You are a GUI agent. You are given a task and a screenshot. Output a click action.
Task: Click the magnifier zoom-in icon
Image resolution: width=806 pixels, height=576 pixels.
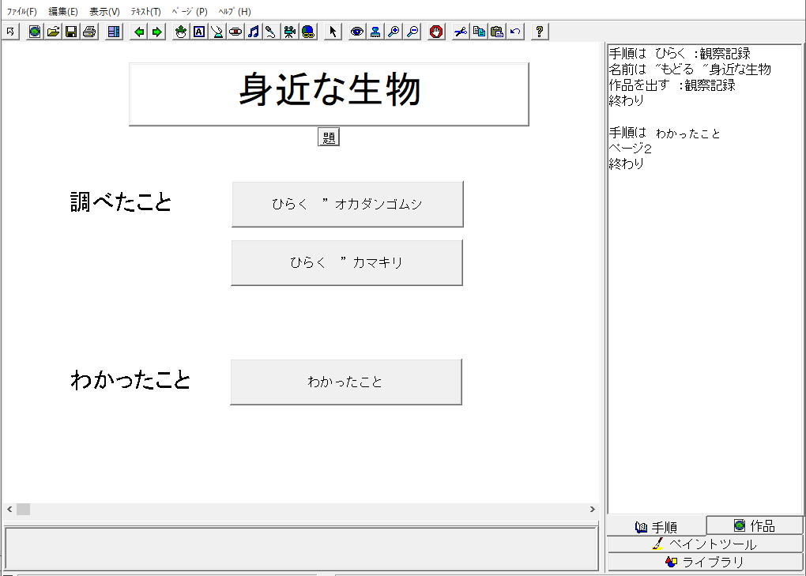[x=394, y=32]
